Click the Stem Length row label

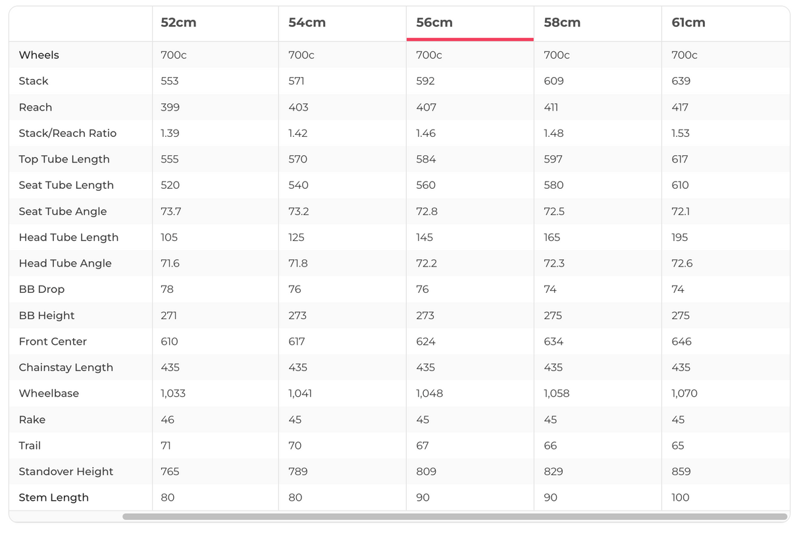click(53, 497)
